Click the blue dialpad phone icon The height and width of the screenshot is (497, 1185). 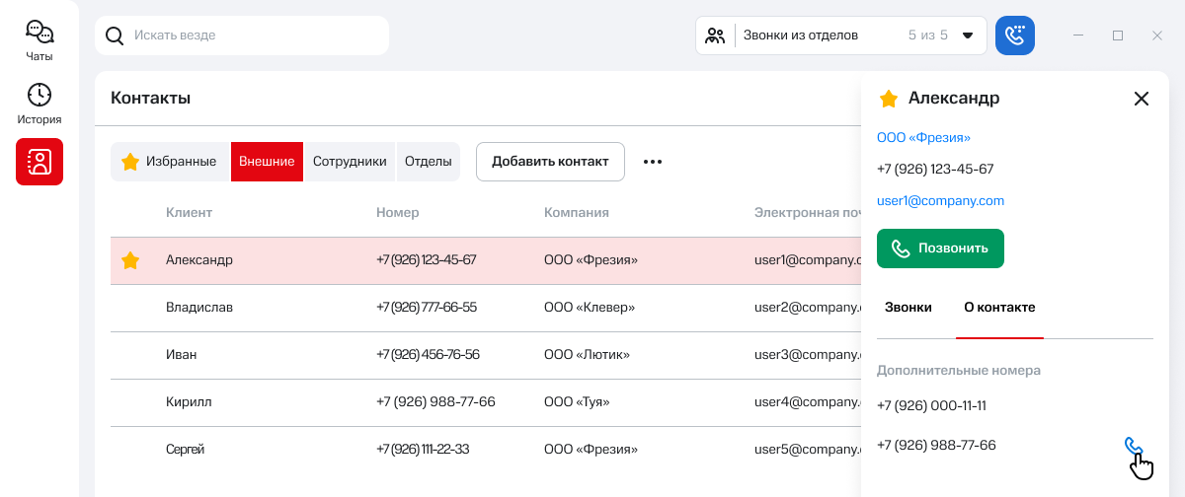[1014, 35]
